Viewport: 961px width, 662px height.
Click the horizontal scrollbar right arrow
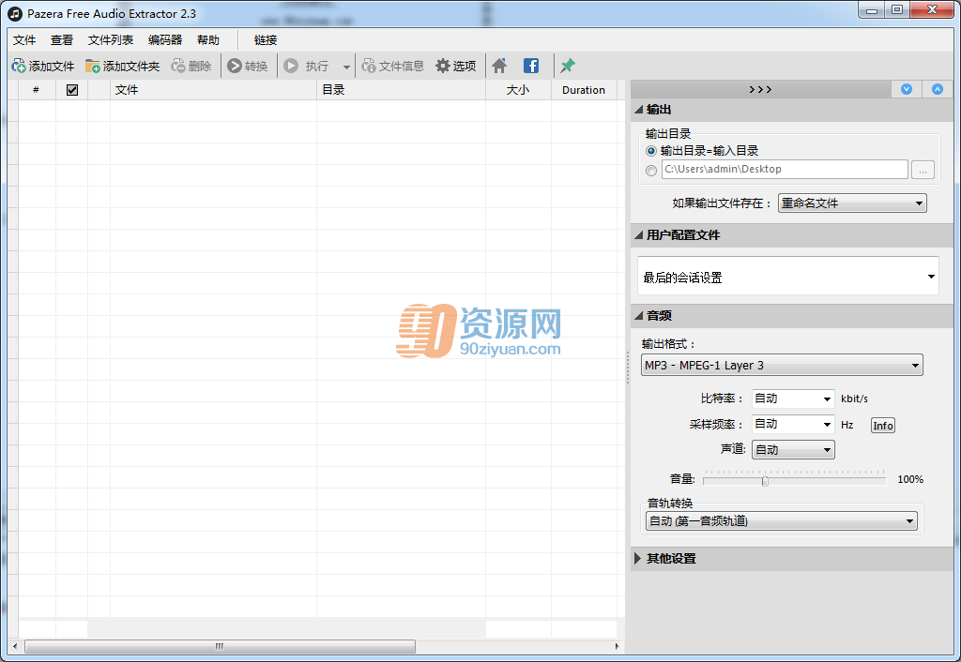pos(617,646)
